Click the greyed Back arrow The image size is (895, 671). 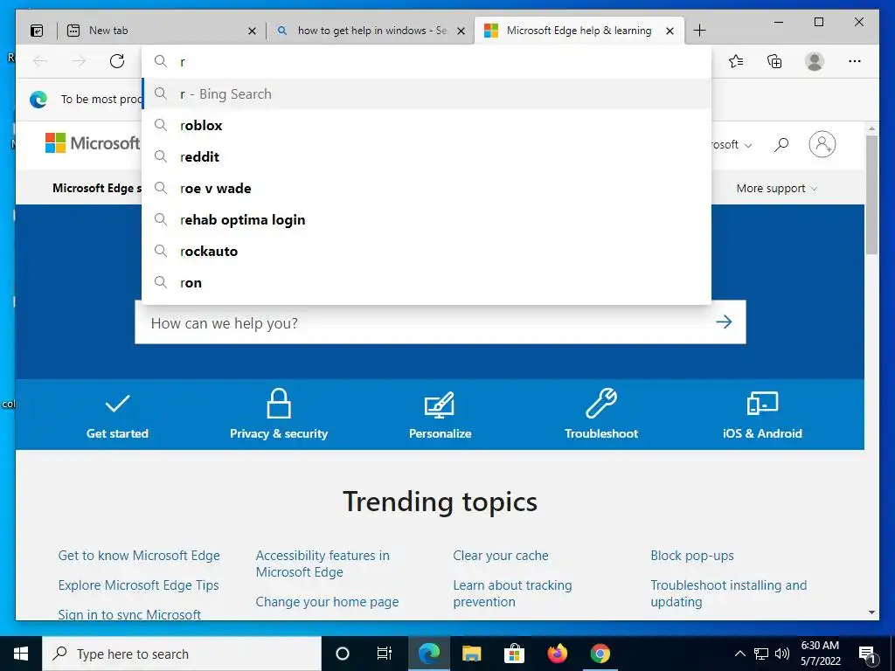point(40,61)
